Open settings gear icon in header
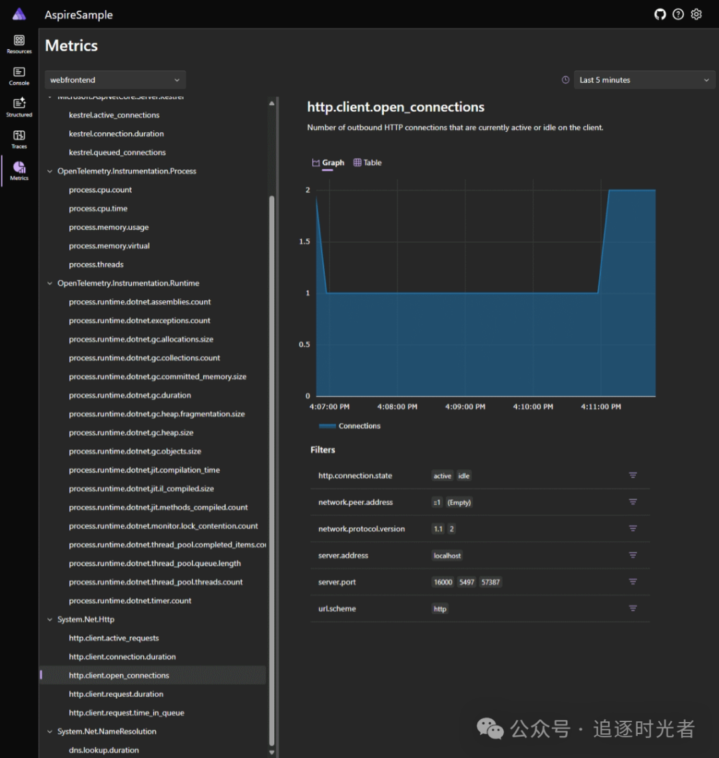719x758 pixels. pyautogui.click(x=696, y=14)
